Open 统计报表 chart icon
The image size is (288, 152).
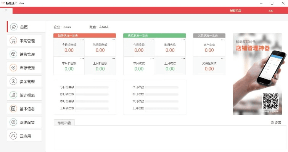coord(14,95)
